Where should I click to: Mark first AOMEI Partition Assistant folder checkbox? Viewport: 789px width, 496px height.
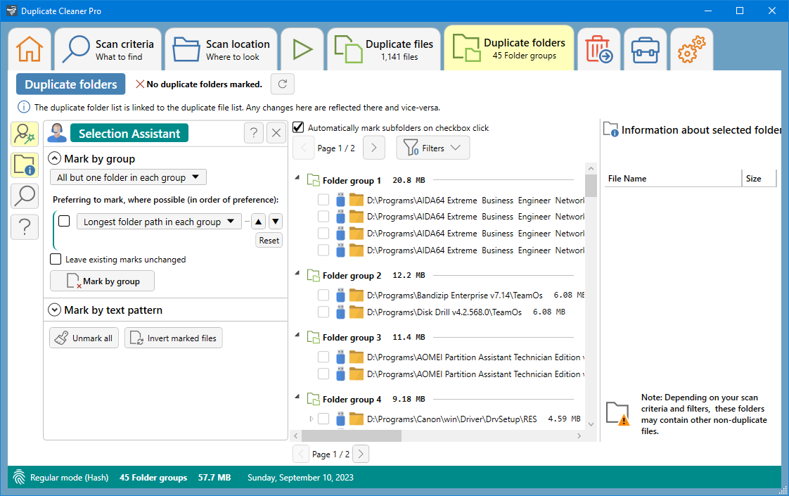[x=323, y=357]
